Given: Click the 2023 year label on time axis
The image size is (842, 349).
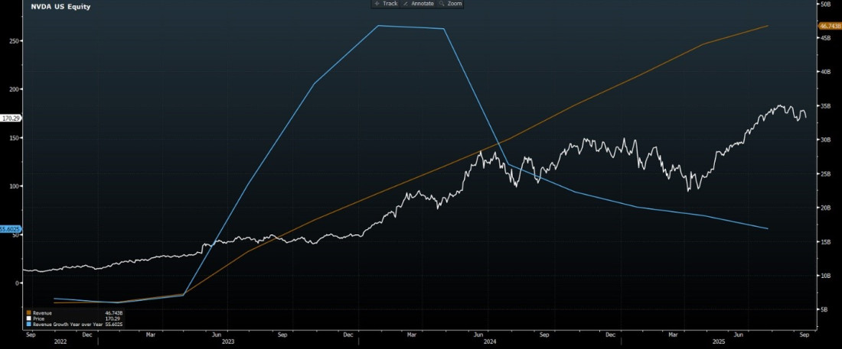Looking at the screenshot, I should point(227,343).
